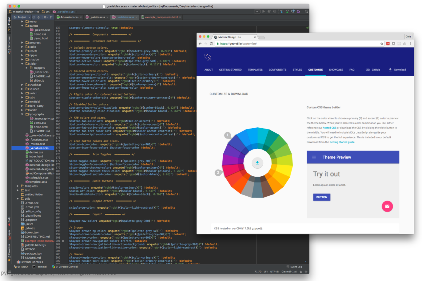The height and width of the screenshot is (281, 422).
Task: Expand the snackbar folder
Action: [22, 85]
